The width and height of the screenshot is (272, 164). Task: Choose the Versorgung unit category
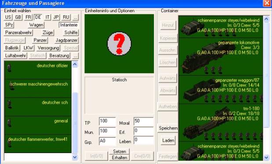(48, 48)
